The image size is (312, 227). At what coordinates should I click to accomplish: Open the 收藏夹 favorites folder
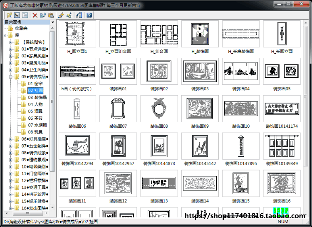click(21, 28)
